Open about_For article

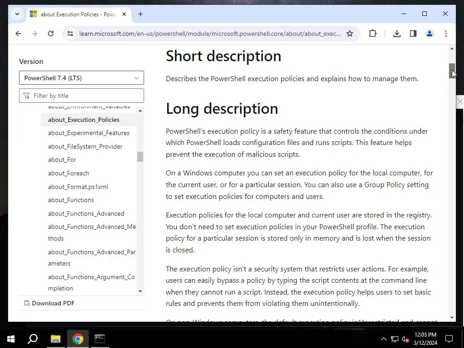[x=62, y=160]
